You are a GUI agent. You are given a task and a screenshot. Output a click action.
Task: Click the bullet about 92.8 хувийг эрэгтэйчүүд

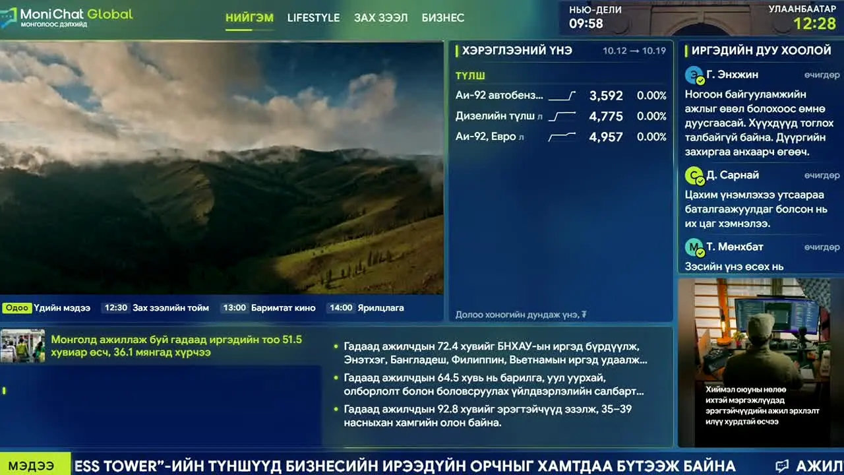click(x=488, y=416)
